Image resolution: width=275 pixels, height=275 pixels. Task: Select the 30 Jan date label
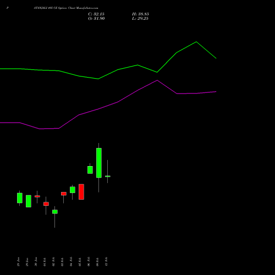36,262
